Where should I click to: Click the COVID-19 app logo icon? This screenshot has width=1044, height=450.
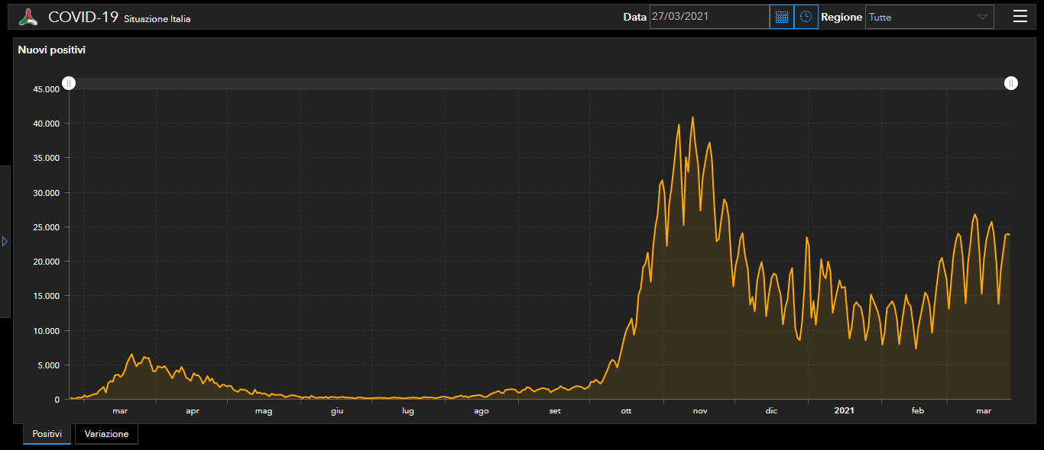click(28, 17)
